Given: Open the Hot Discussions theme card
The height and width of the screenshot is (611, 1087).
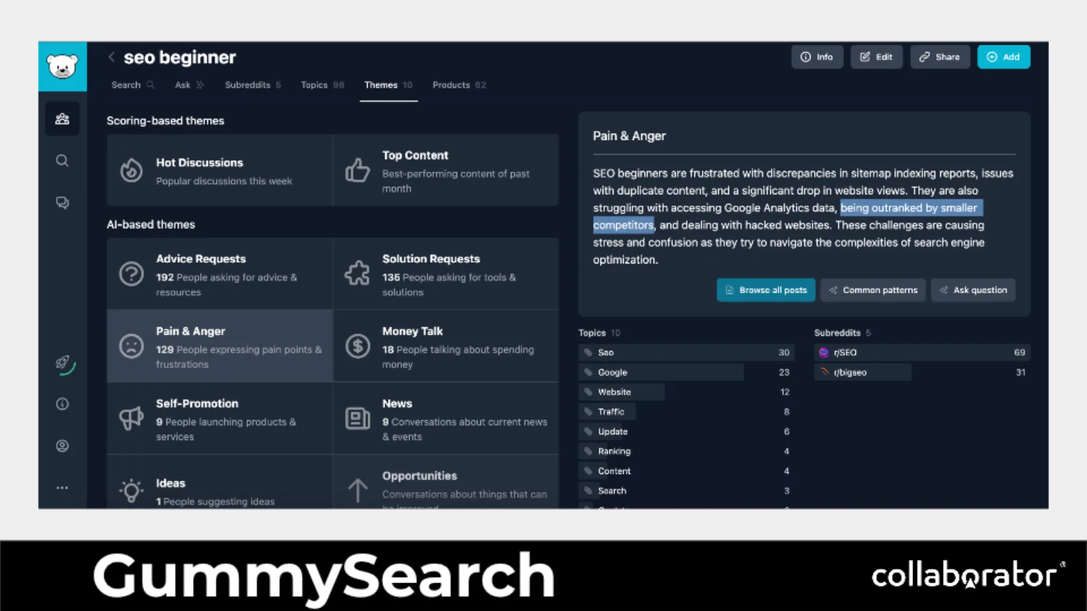Looking at the screenshot, I should [219, 170].
